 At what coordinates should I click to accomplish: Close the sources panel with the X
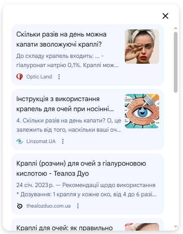click(165, 16)
